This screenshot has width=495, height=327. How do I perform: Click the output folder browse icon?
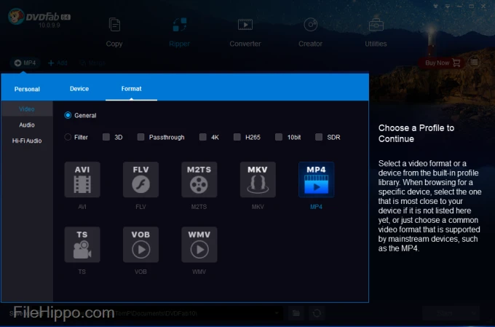click(296, 313)
